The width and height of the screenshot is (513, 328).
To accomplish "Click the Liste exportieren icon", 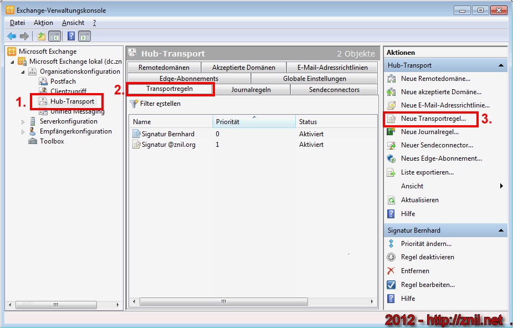I will [391, 172].
